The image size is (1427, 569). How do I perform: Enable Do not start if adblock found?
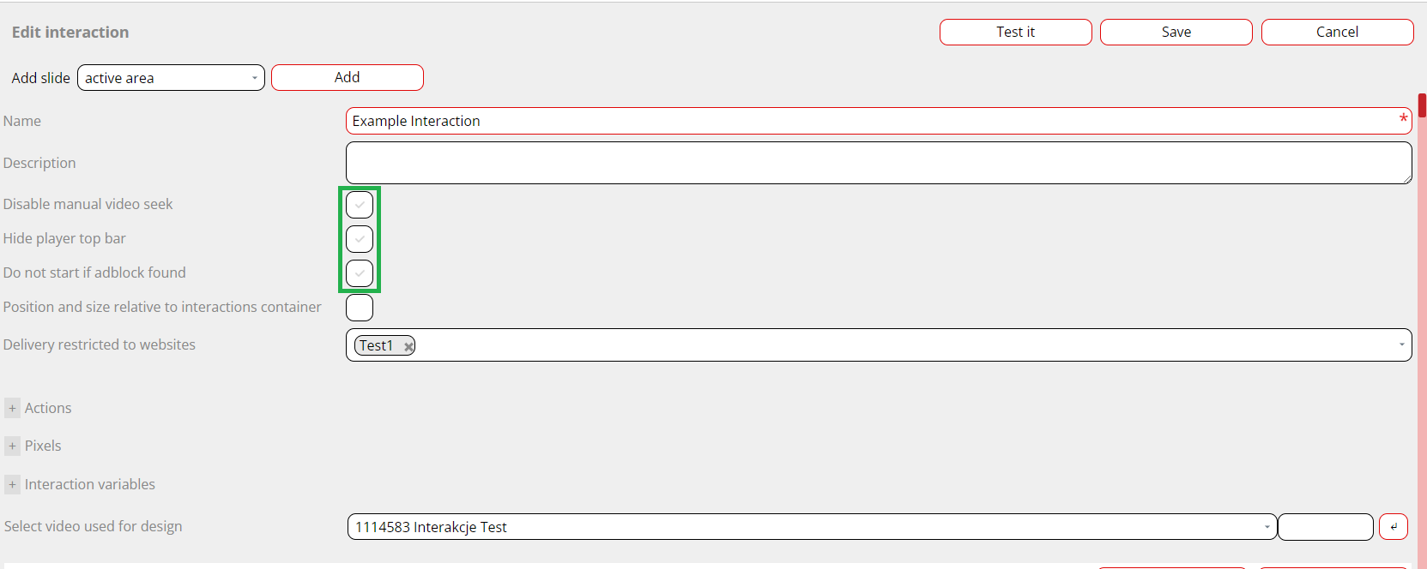point(360,273)
